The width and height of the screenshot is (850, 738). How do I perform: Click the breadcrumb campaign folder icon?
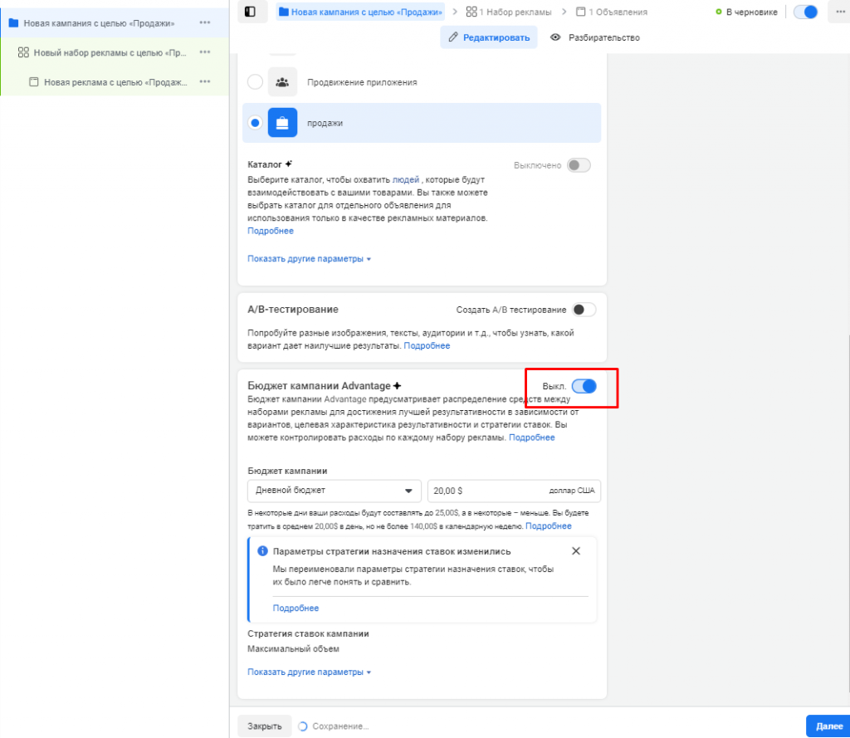click(x=284, y=12)
